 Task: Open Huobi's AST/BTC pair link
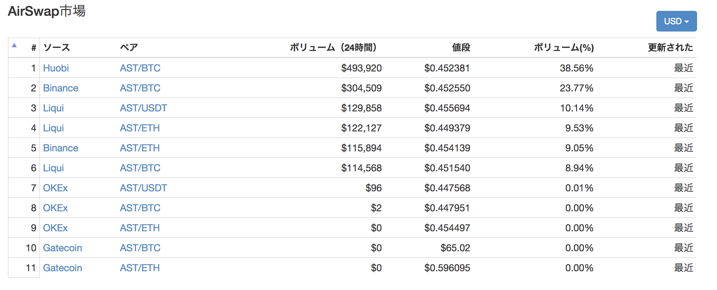coord(140,68)
